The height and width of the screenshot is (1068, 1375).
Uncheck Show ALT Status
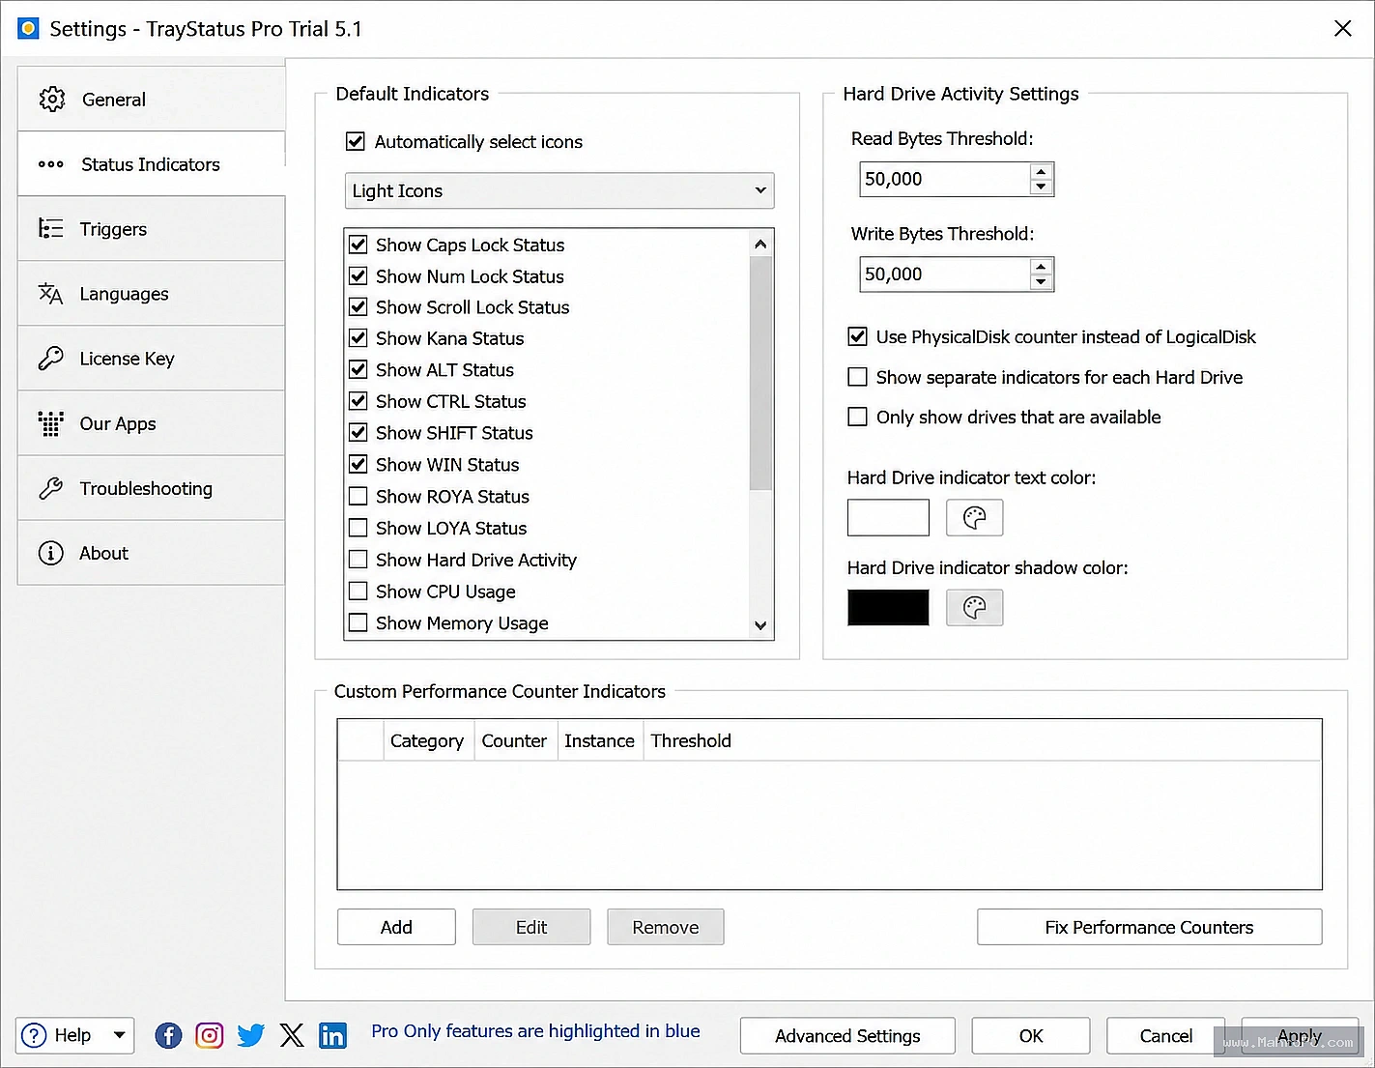point(358,369)
